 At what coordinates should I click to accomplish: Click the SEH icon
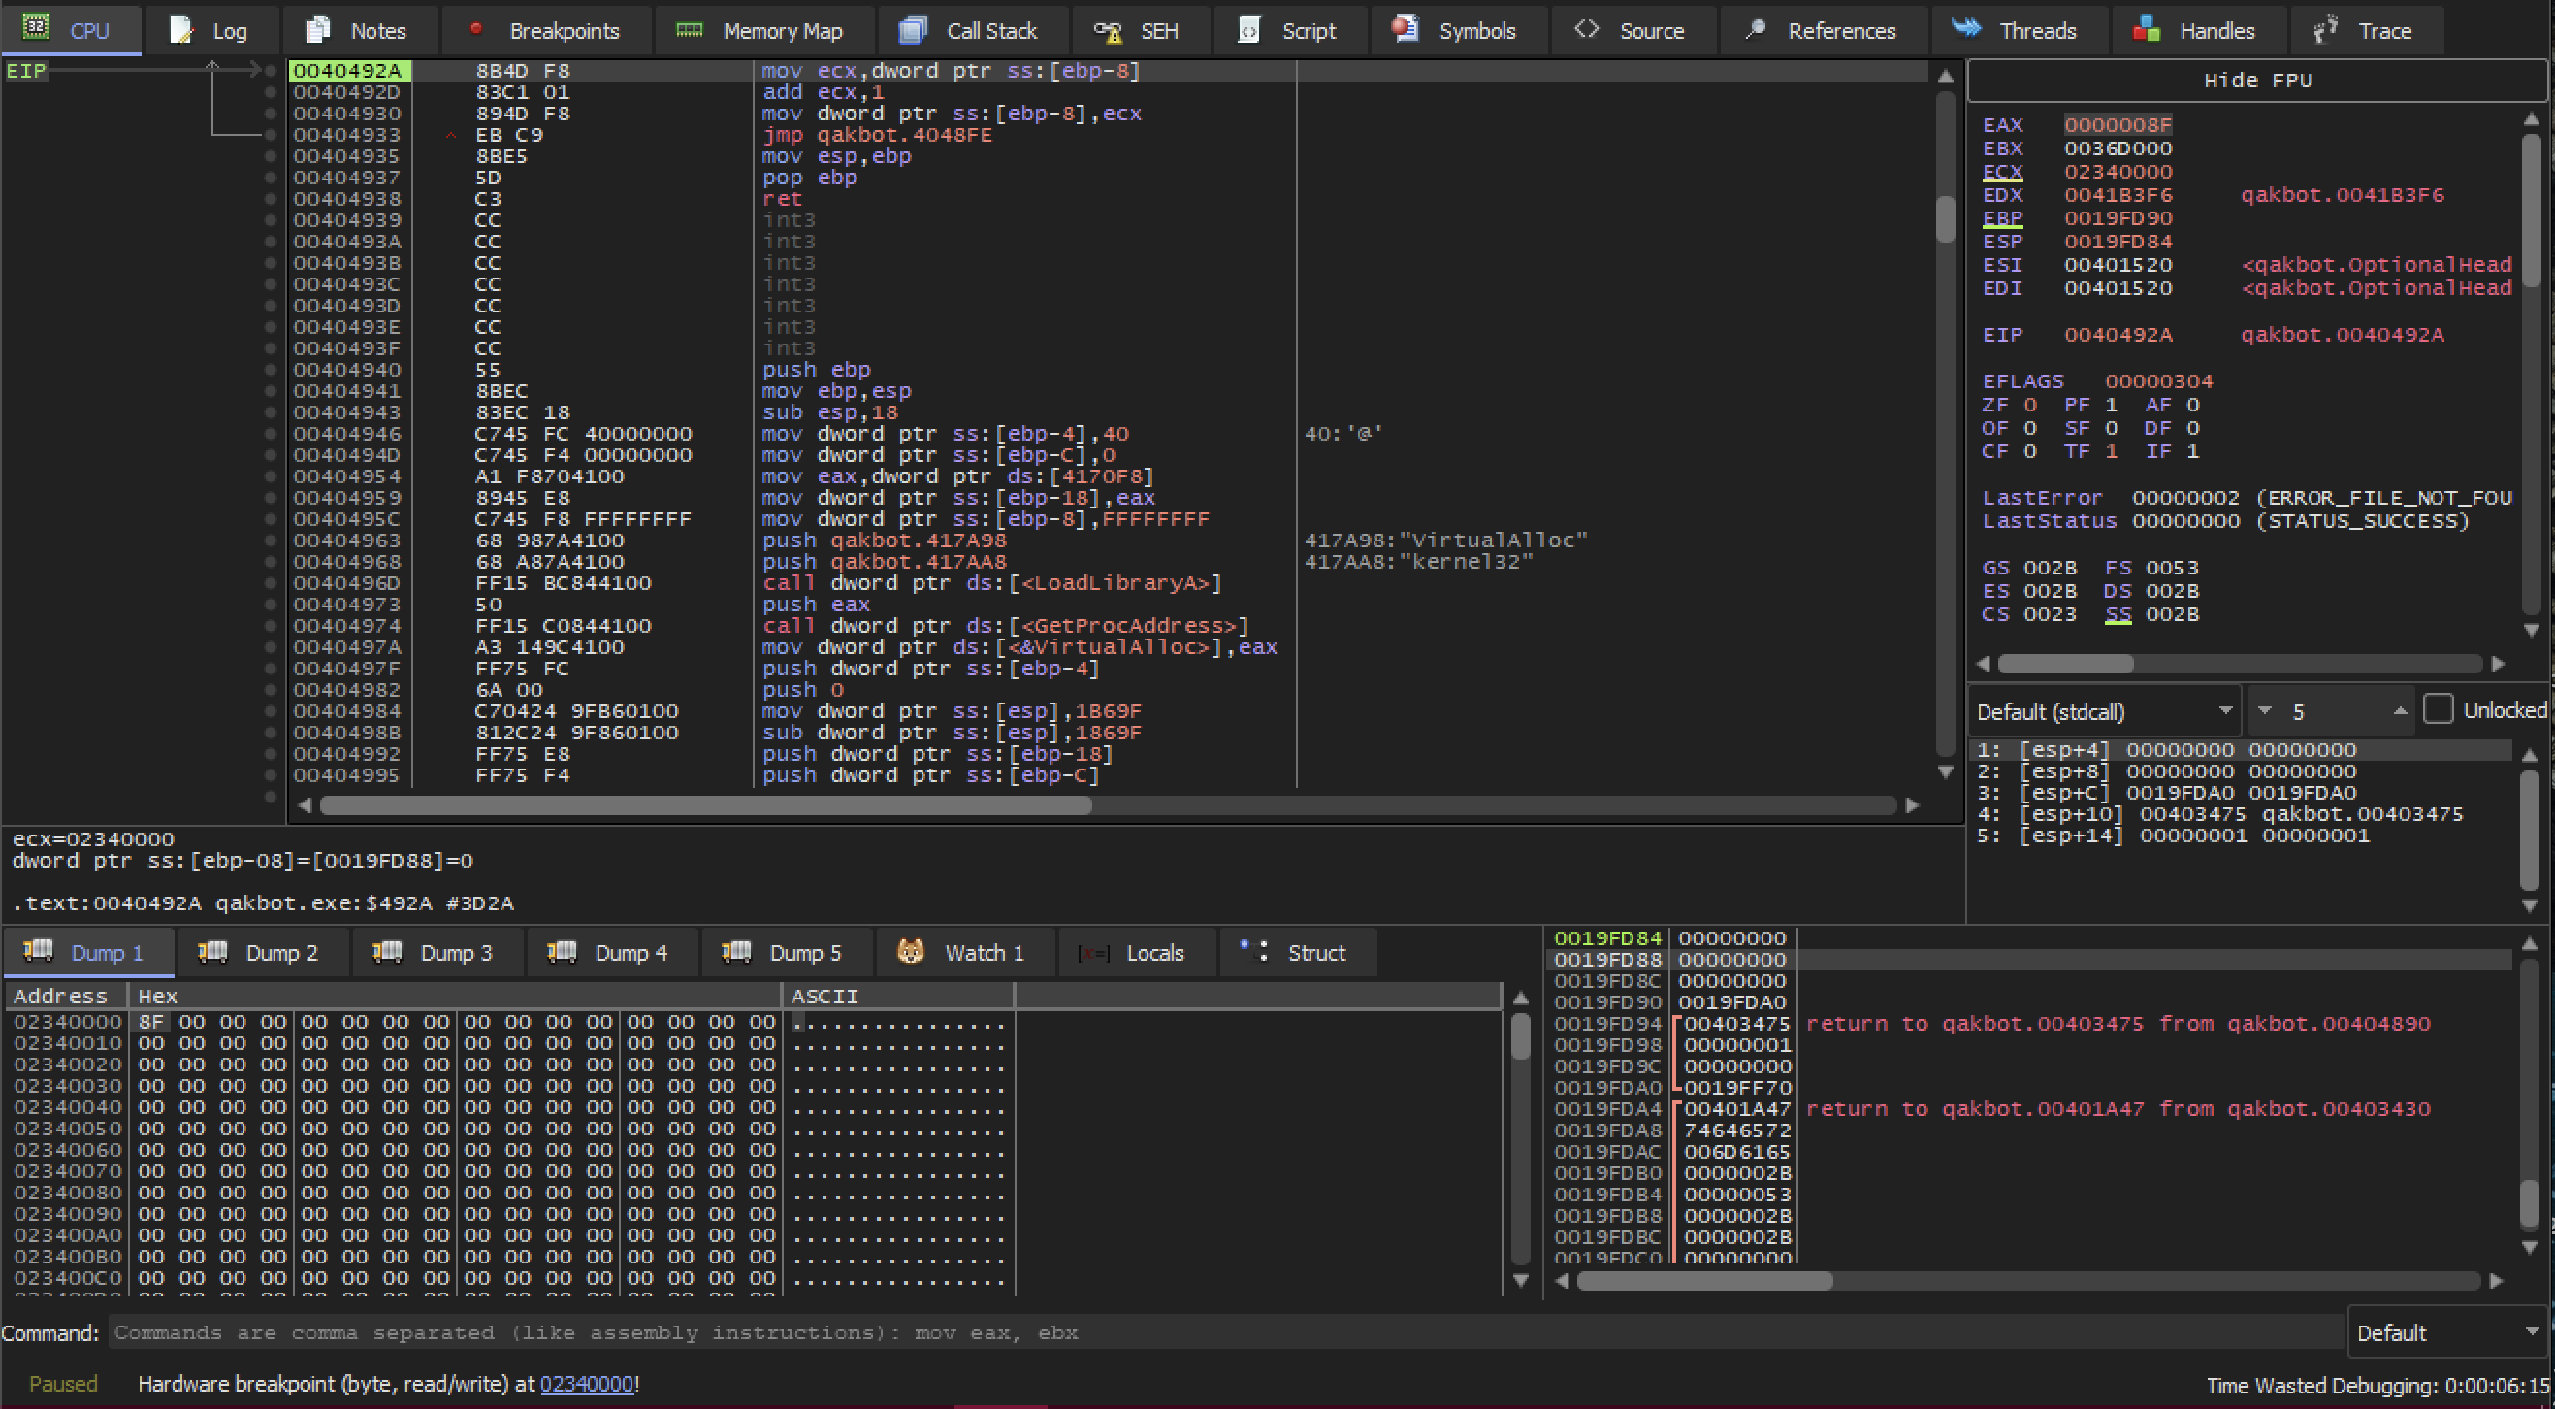[1108, 32]
